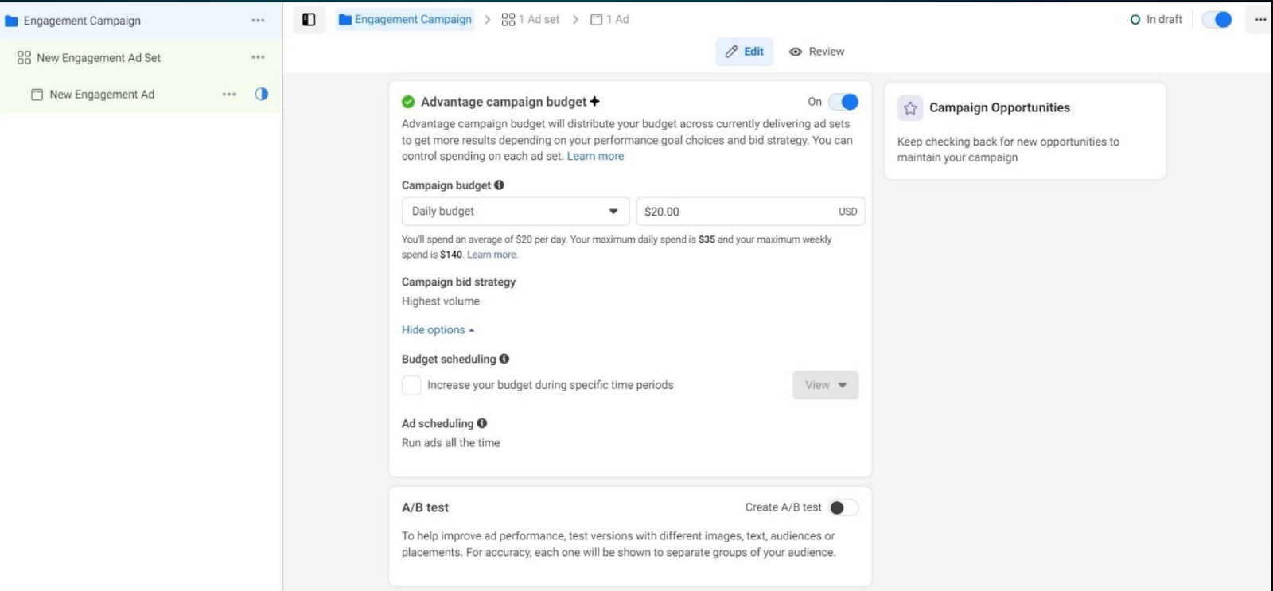This screenshot has width=1273, height=591.
Task: Click Campaign budget info icon
Action: 499,185
